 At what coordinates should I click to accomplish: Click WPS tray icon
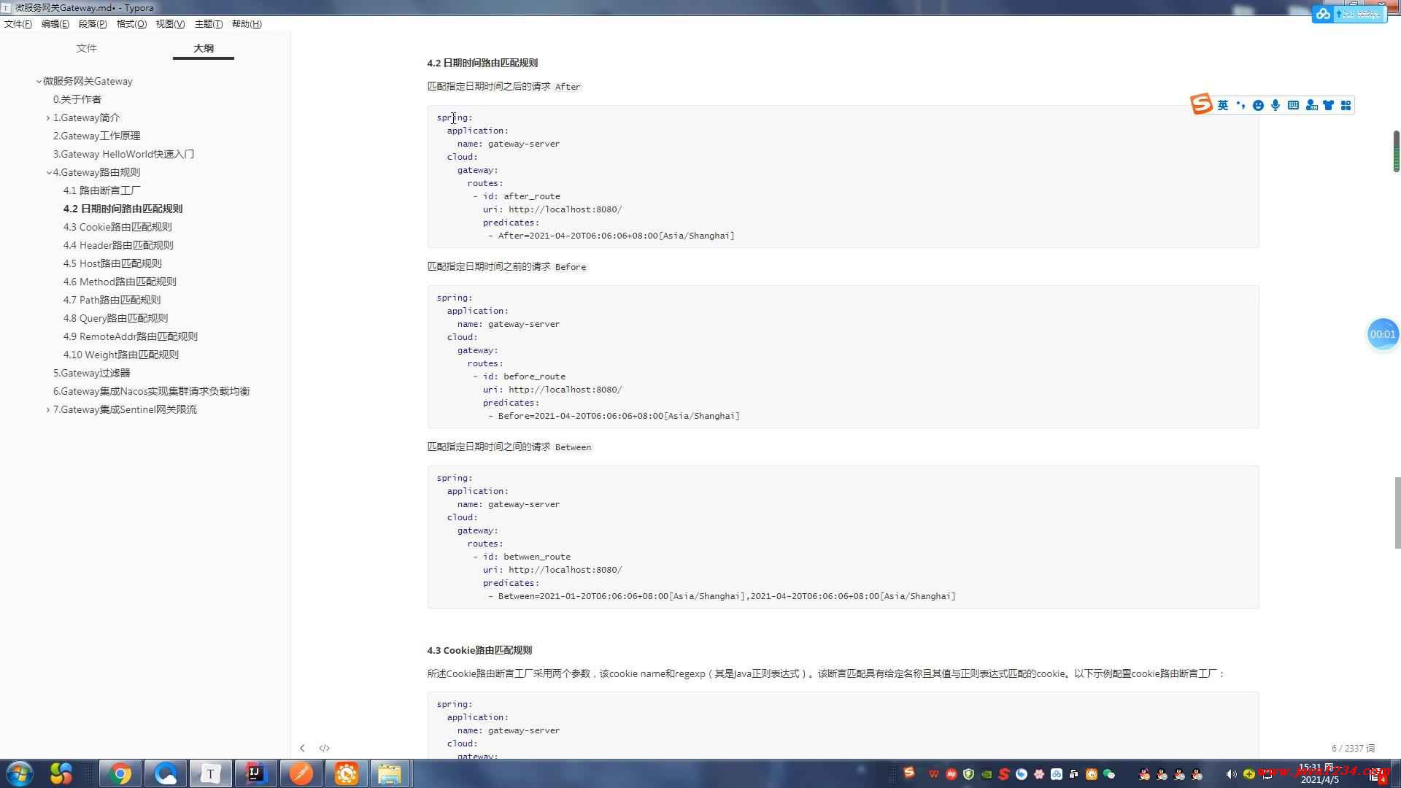click(933, 774)
